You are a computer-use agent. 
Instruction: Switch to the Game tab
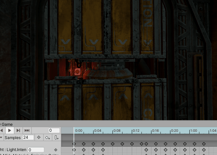(6, 124)
